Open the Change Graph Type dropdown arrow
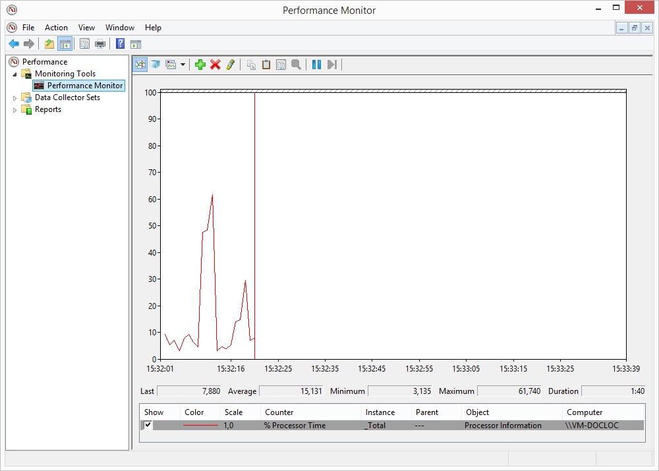This screenshot has width=659, height=471. point(182,65)
